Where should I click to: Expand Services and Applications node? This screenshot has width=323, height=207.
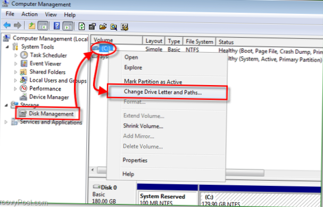6,122
